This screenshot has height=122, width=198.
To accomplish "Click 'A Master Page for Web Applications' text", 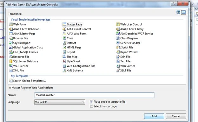I will point(31,88).
